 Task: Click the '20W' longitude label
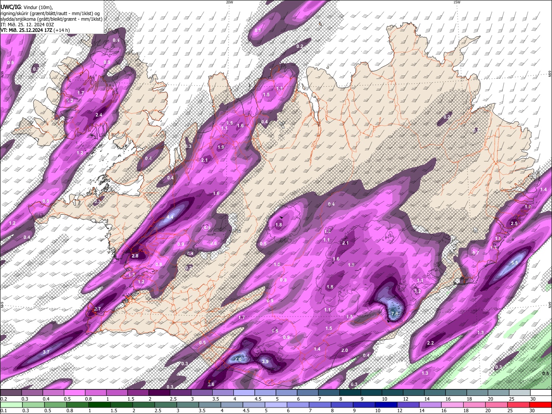[229, 2]
